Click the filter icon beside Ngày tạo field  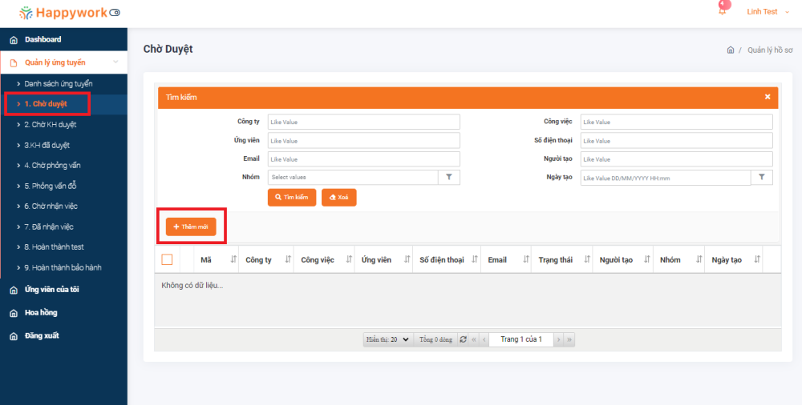[x=761, y=177]
